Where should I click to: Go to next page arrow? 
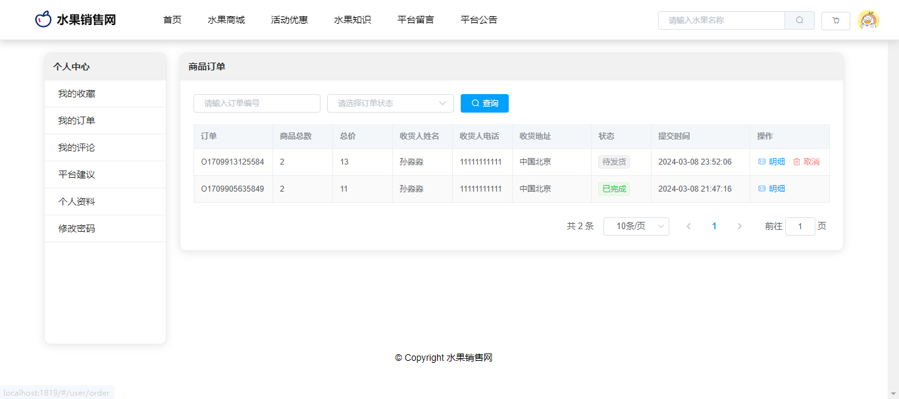[x=739, y=226]
